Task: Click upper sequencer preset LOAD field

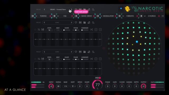Action: pyautogui.click(x=58, y=22)
